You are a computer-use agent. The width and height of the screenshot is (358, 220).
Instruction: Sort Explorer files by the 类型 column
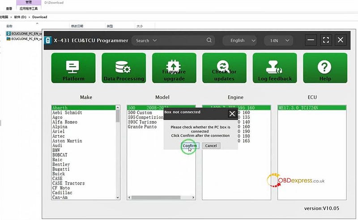110,26
